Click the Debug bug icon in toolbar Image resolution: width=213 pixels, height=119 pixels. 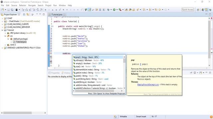(108, 10)
